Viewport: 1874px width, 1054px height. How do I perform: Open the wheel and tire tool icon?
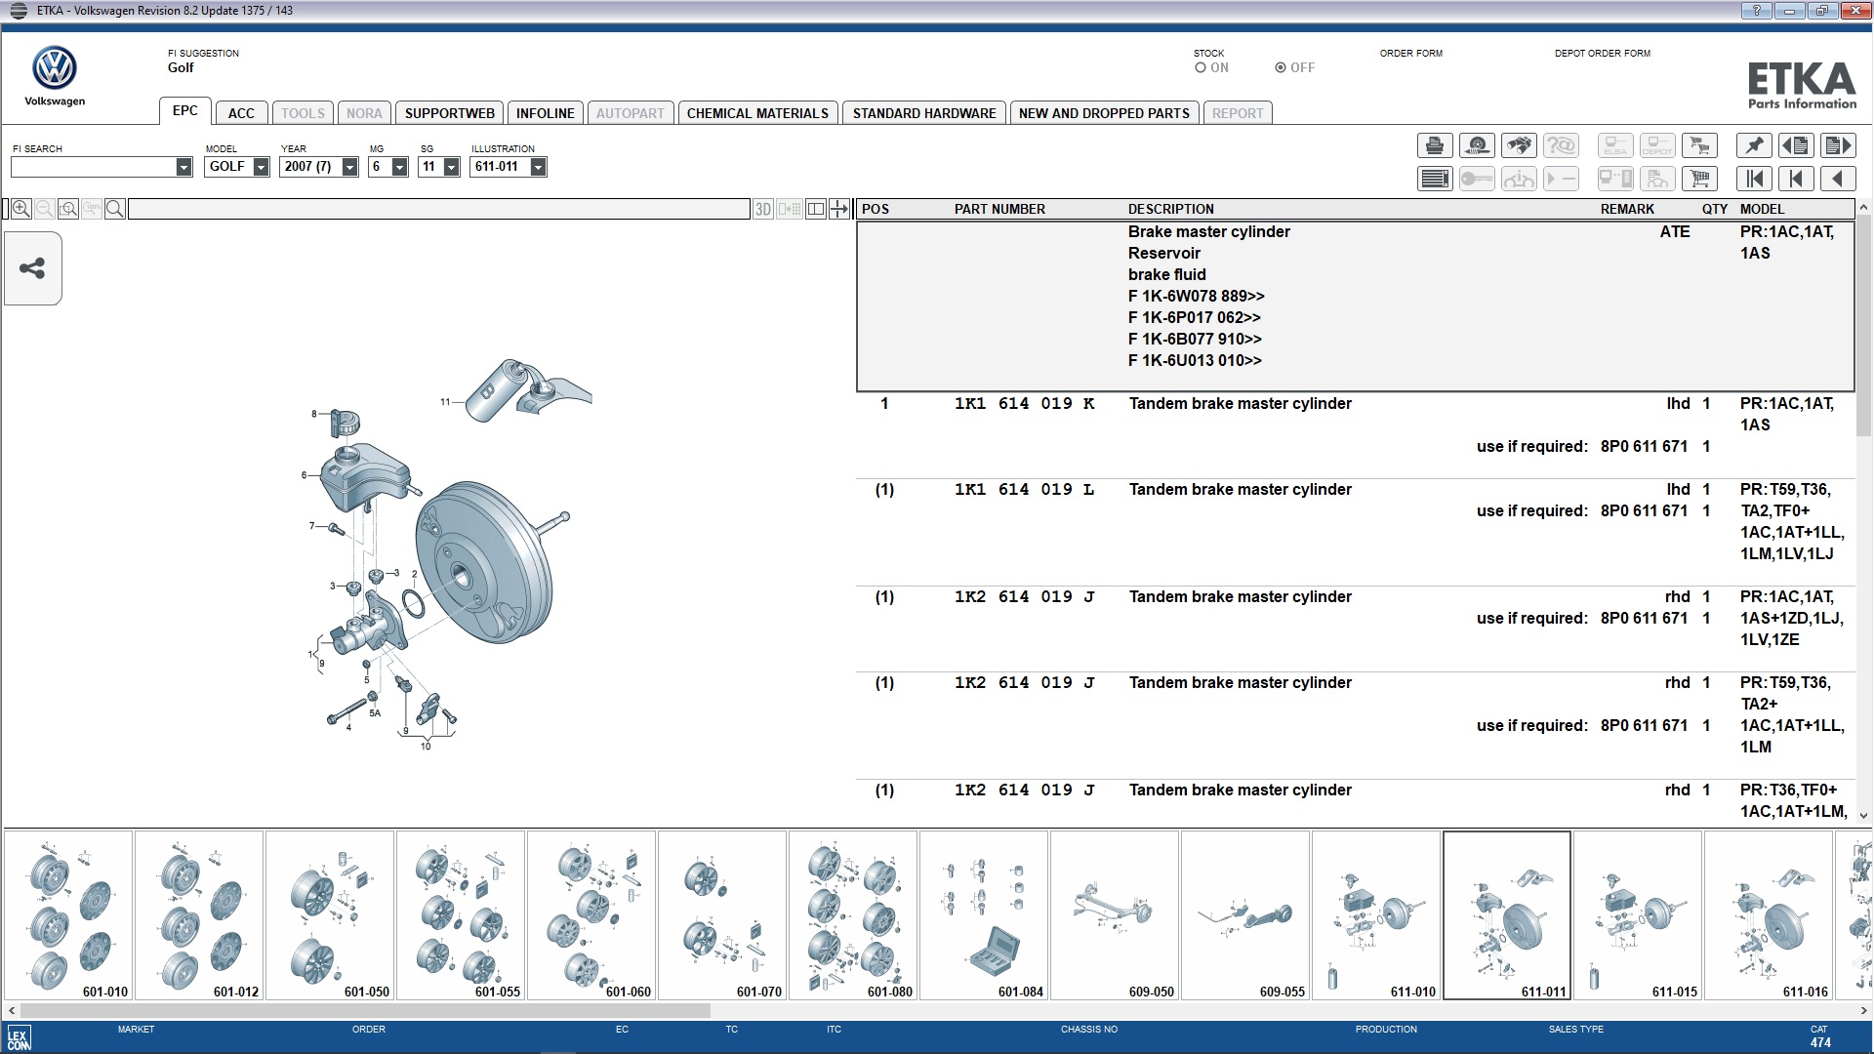pos(1477,146)
